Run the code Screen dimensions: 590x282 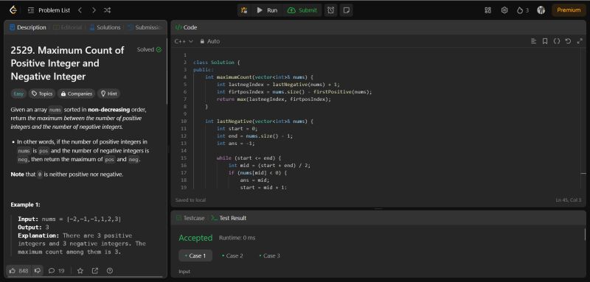click(267, 10)
